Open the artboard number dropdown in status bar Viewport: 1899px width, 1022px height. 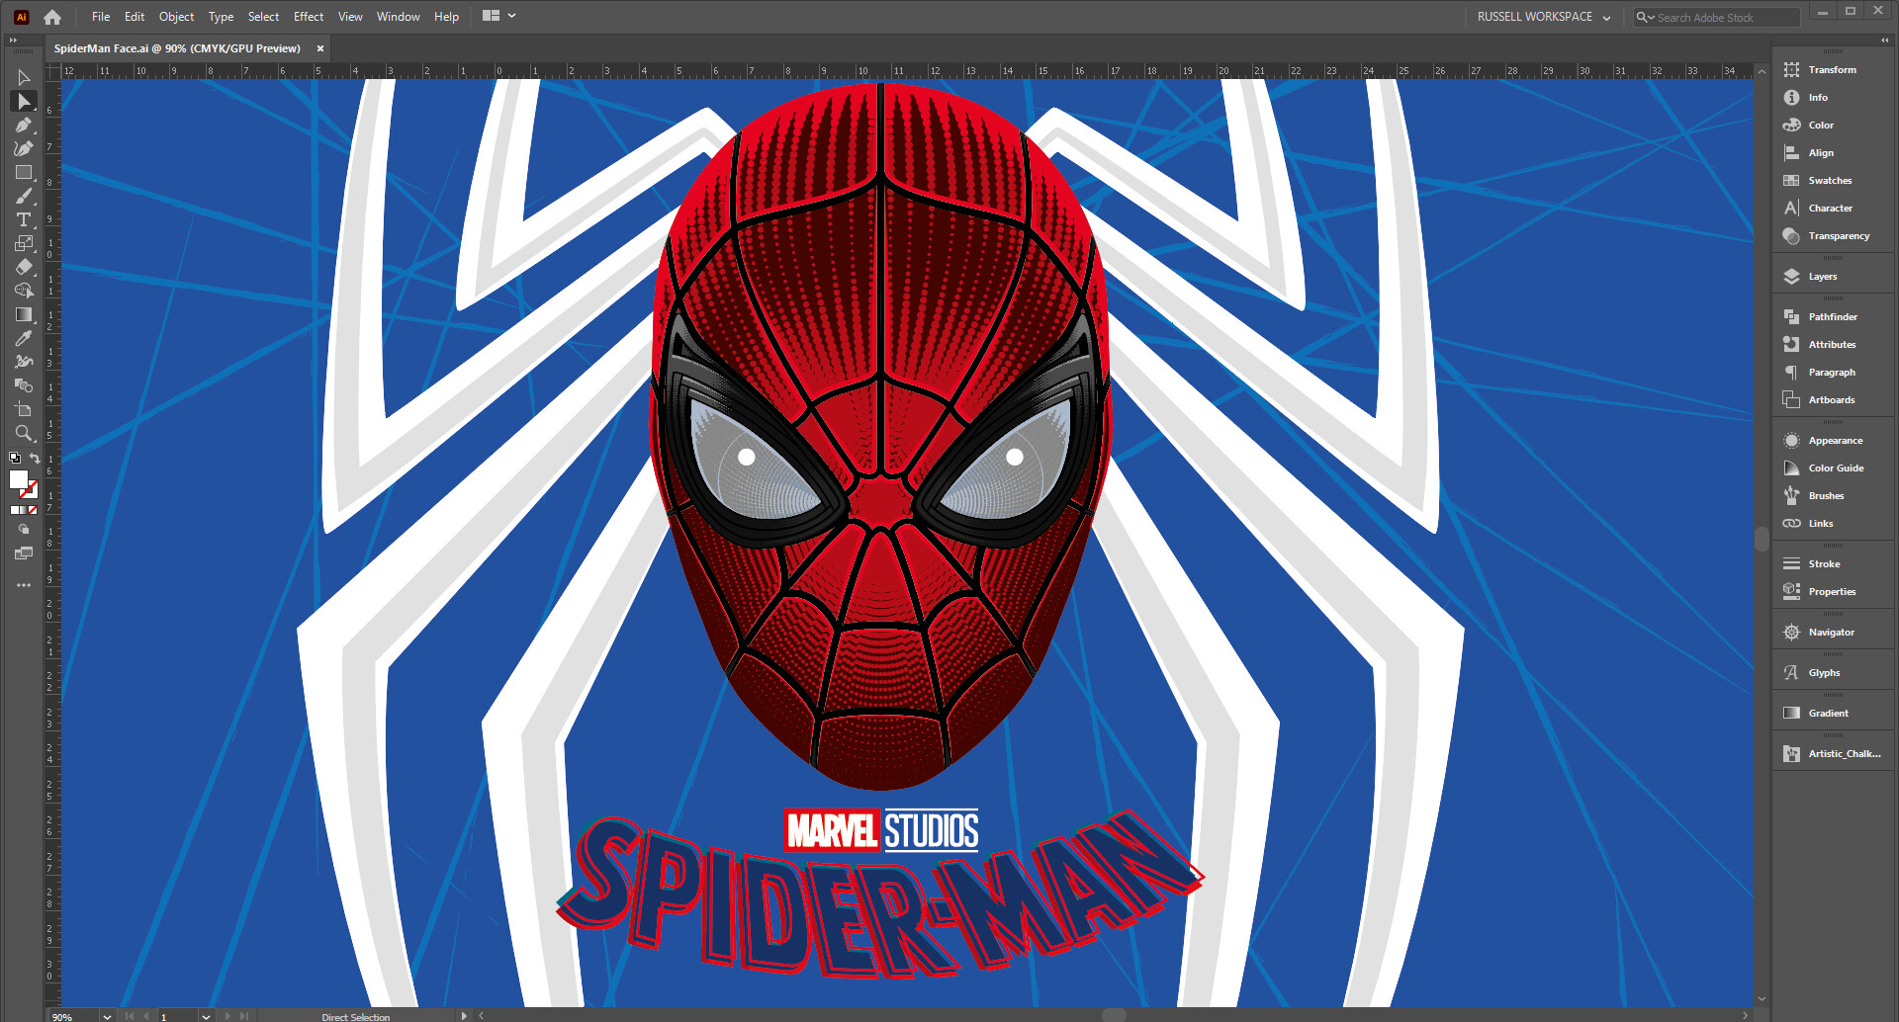tap(206, 1016)
